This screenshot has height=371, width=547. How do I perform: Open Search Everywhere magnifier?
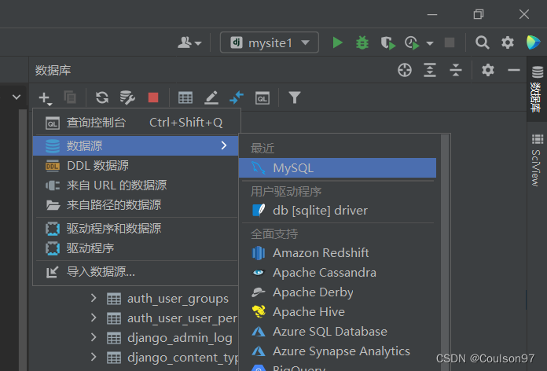click(x=482, y=42)
